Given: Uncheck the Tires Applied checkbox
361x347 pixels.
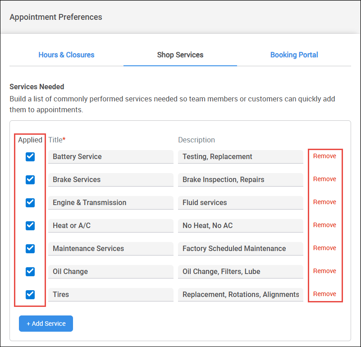Looking at the screenshot, I should tap(30, 295).
